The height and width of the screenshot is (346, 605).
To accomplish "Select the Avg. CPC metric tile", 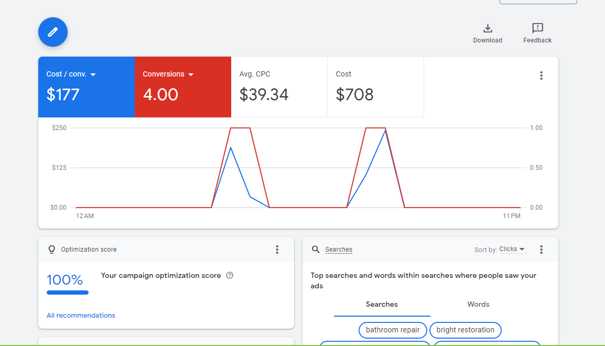I will click(279, 87).
